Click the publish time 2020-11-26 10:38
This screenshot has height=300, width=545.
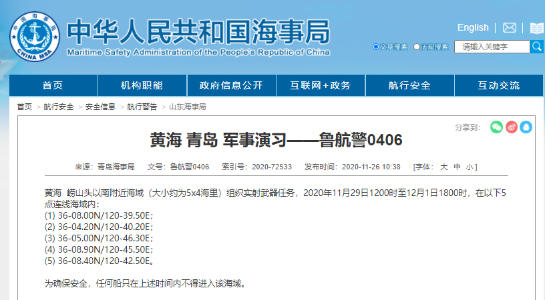[371, 167]
